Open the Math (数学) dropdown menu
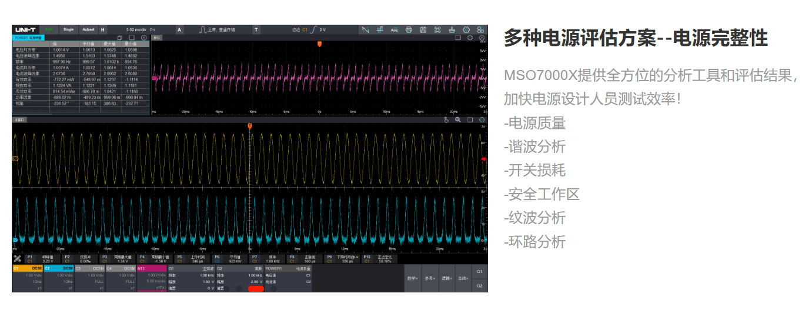The image size is (812, 323). (413, 278)
